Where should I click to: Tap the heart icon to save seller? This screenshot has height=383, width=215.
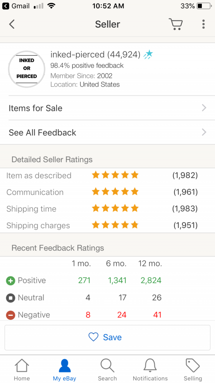93,337
